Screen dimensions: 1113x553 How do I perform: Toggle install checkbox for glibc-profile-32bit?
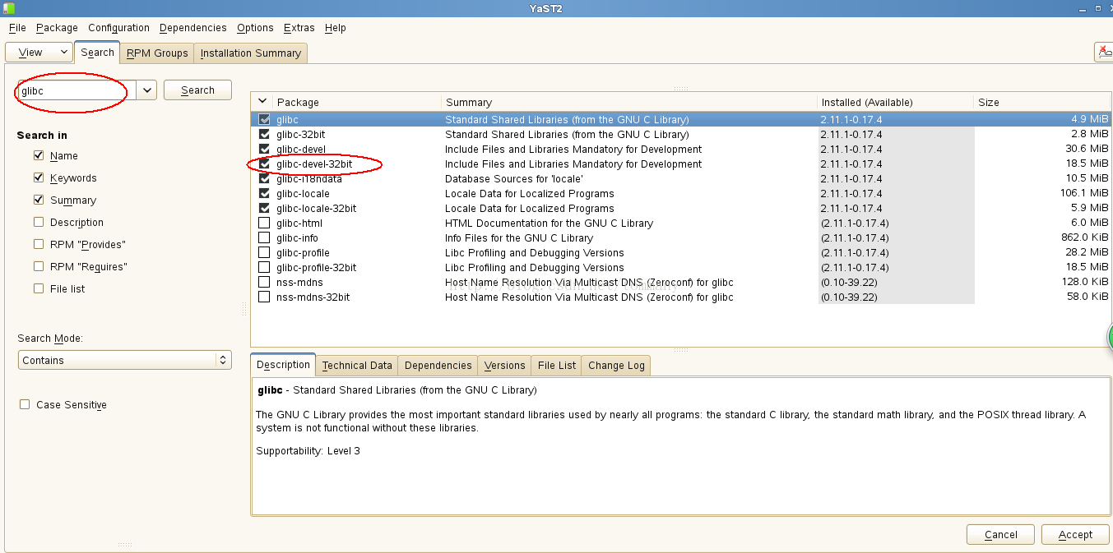(x=264, y=267)
